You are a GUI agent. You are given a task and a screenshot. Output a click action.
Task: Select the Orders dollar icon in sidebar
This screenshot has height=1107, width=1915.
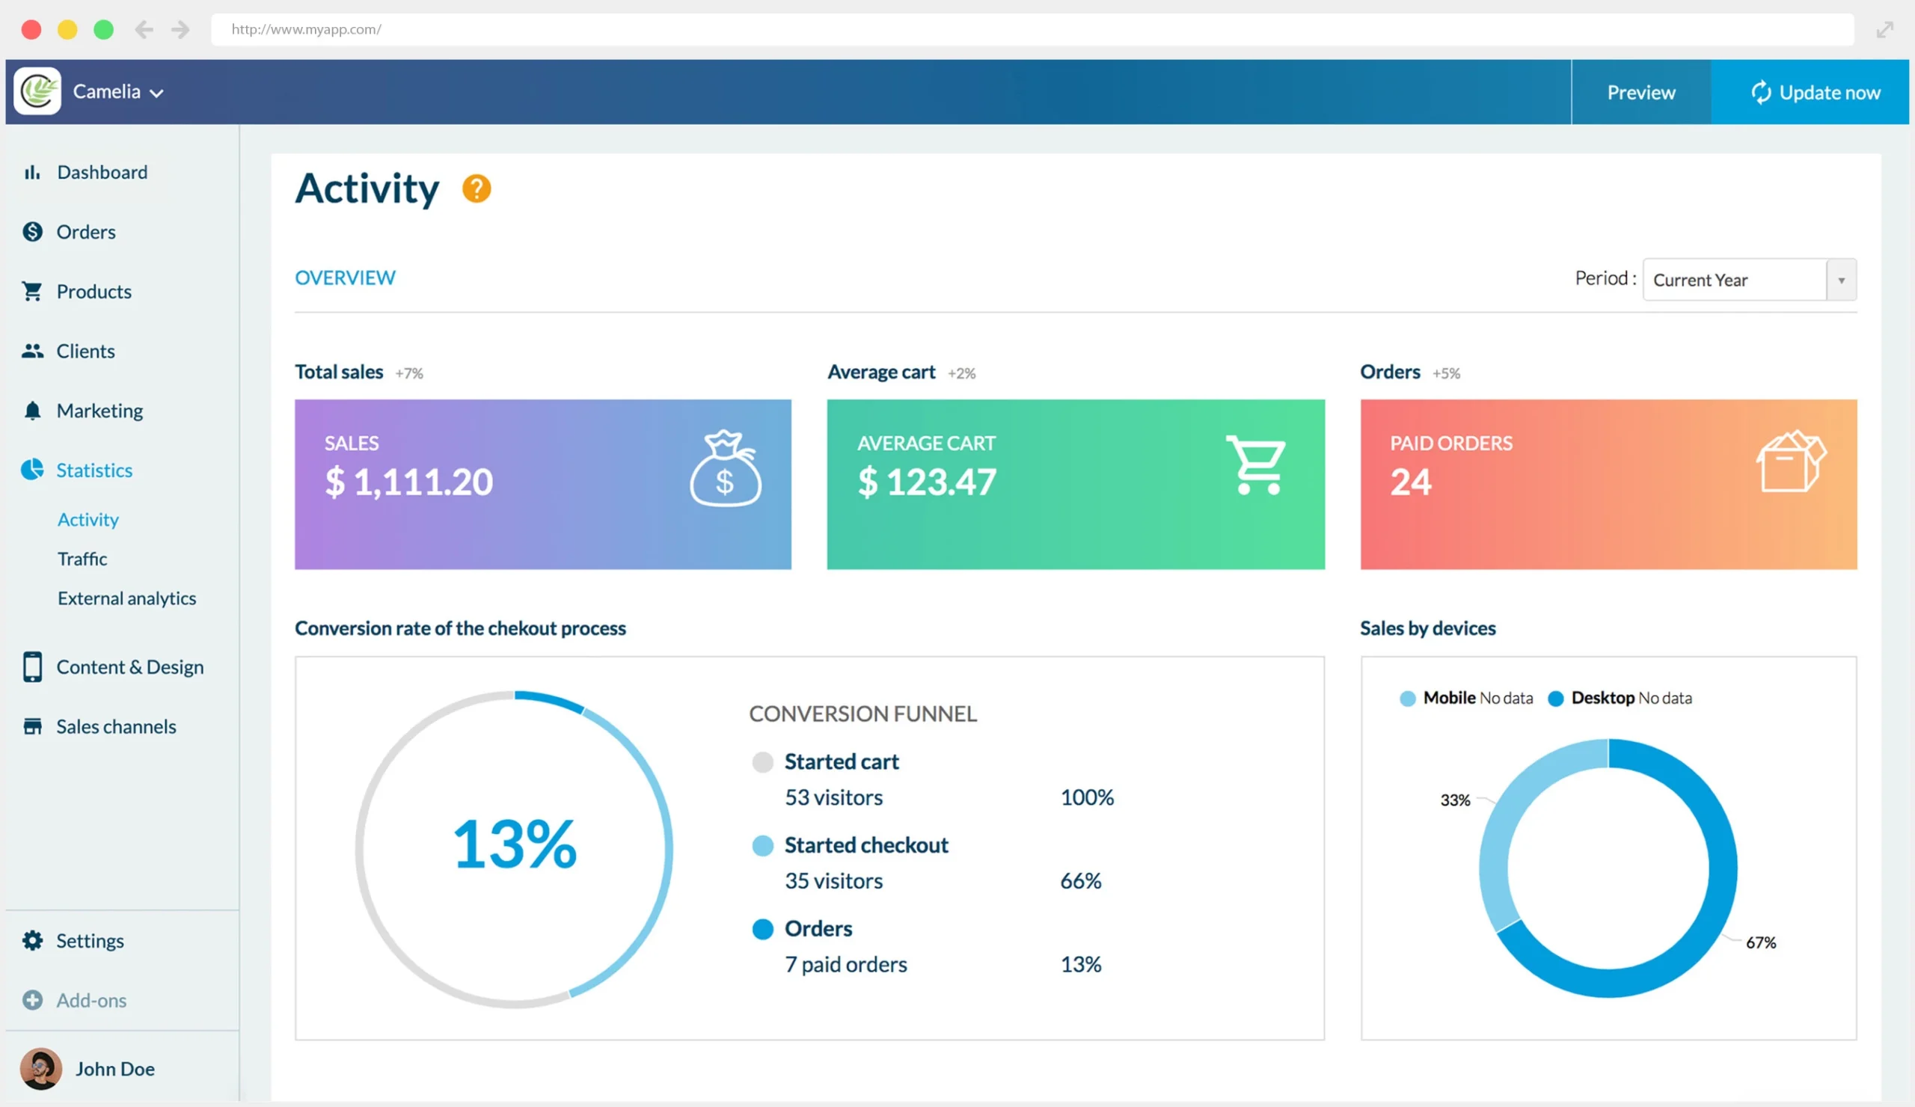[x=33, y=232]
